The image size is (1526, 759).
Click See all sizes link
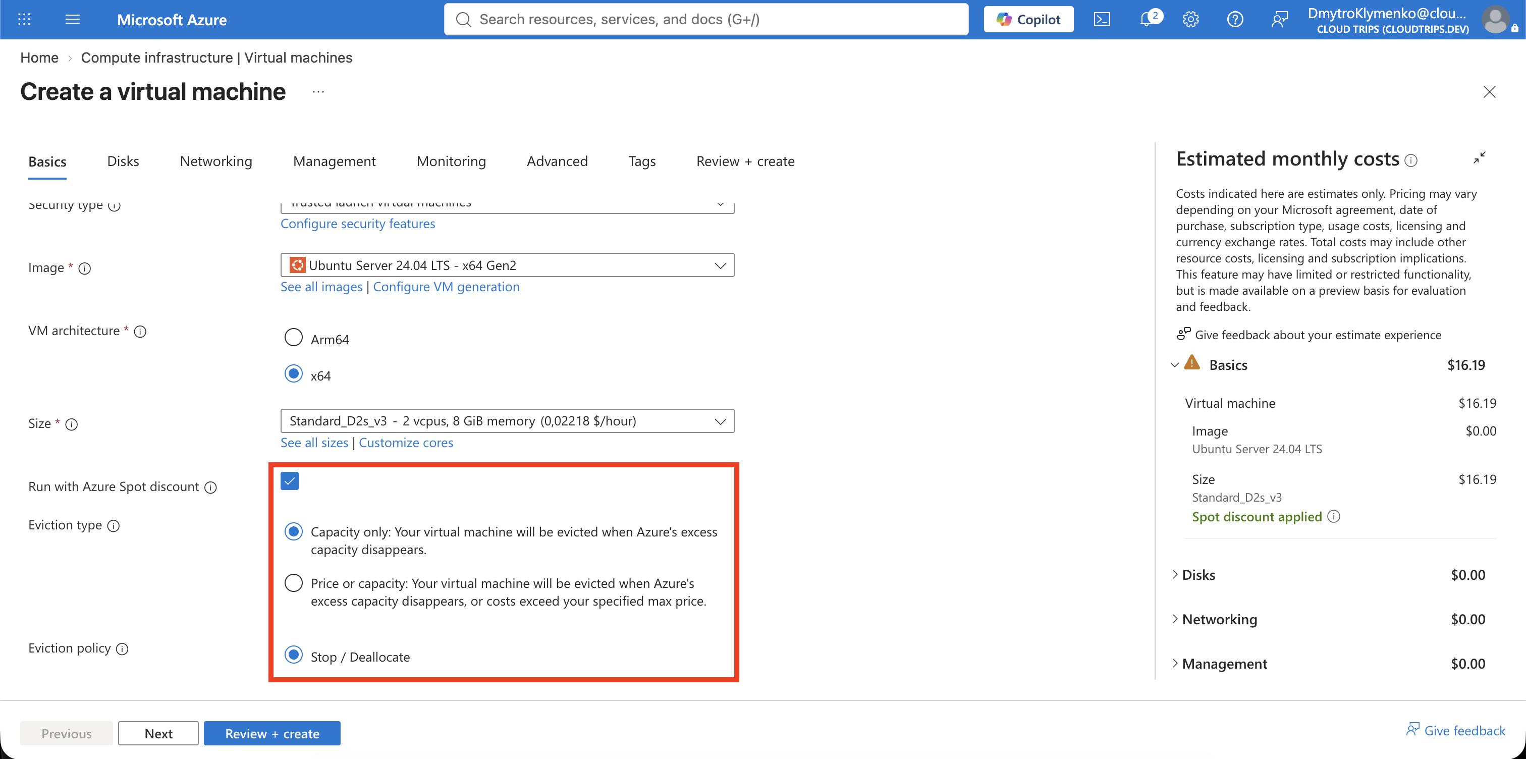pos(314,443)
